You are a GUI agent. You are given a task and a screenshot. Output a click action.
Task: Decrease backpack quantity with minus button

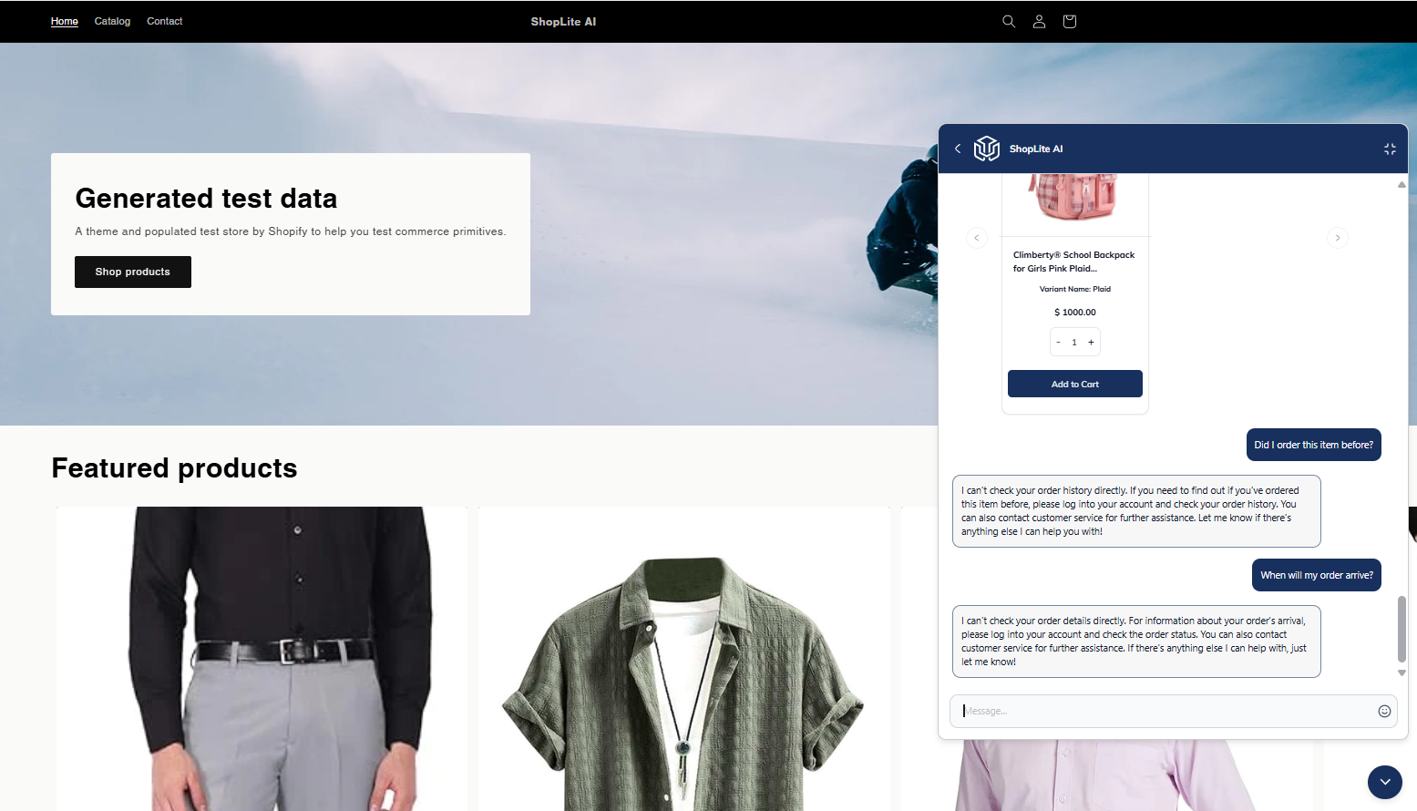[x=1058, y=343]
